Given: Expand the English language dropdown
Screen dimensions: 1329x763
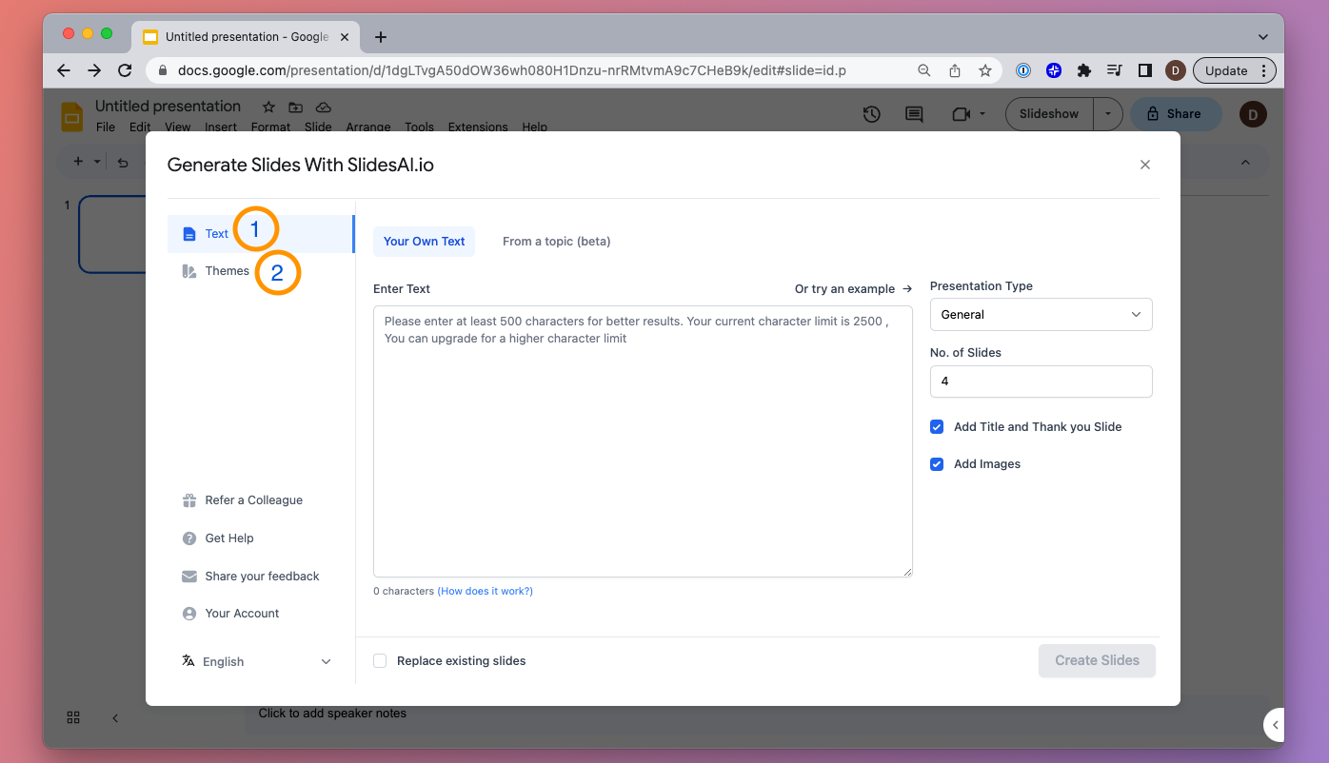Looking at the screenshot, I should click(x=257, y=662).
